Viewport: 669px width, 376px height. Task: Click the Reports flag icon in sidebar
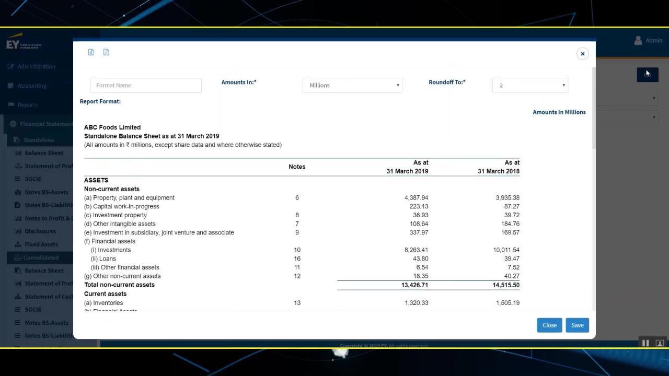(x=11, y=104)
